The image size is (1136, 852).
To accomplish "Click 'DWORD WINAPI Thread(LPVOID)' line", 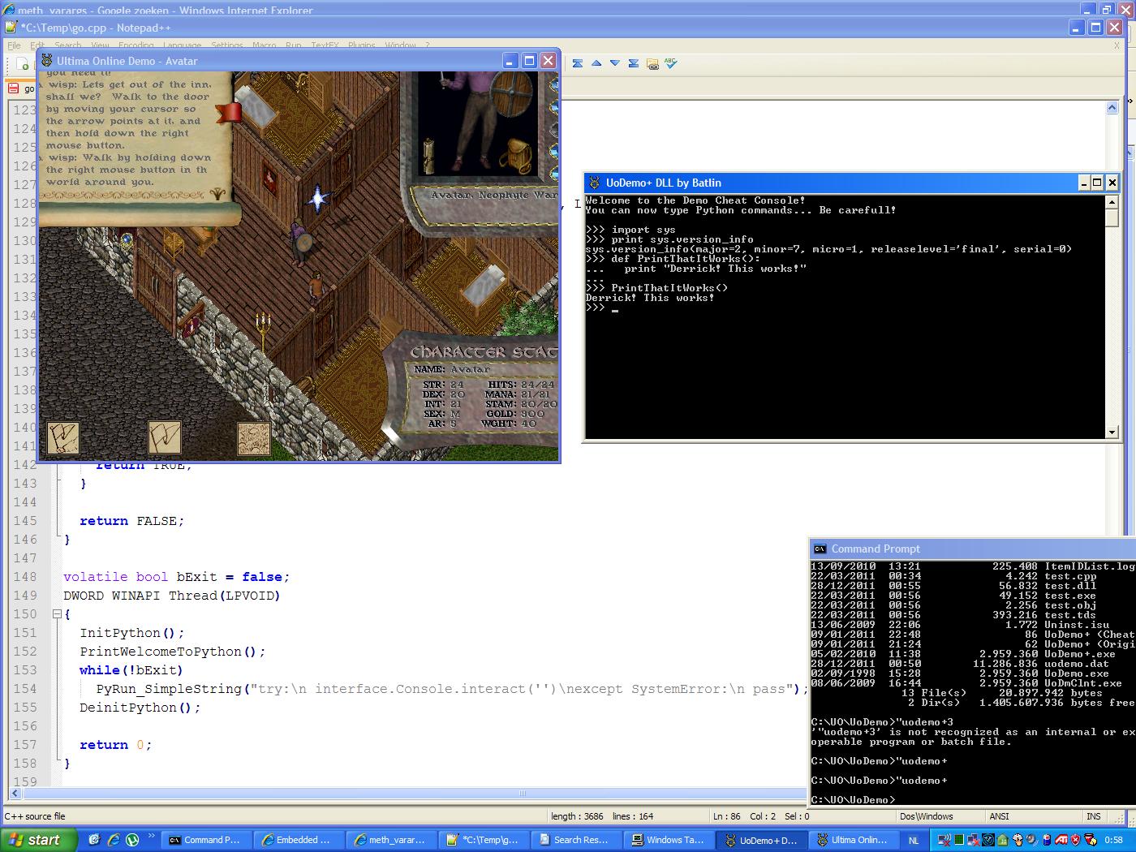I will pos(171,596).
